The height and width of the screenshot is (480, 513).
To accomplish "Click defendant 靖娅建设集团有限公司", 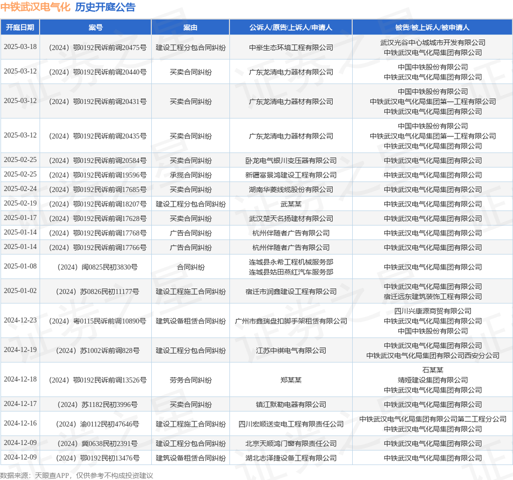I will point(432,380).
